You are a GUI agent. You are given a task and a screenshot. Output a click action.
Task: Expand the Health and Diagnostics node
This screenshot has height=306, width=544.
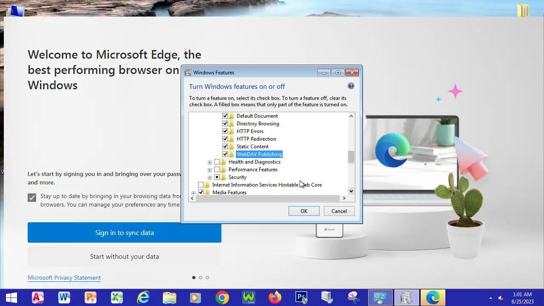210,162
